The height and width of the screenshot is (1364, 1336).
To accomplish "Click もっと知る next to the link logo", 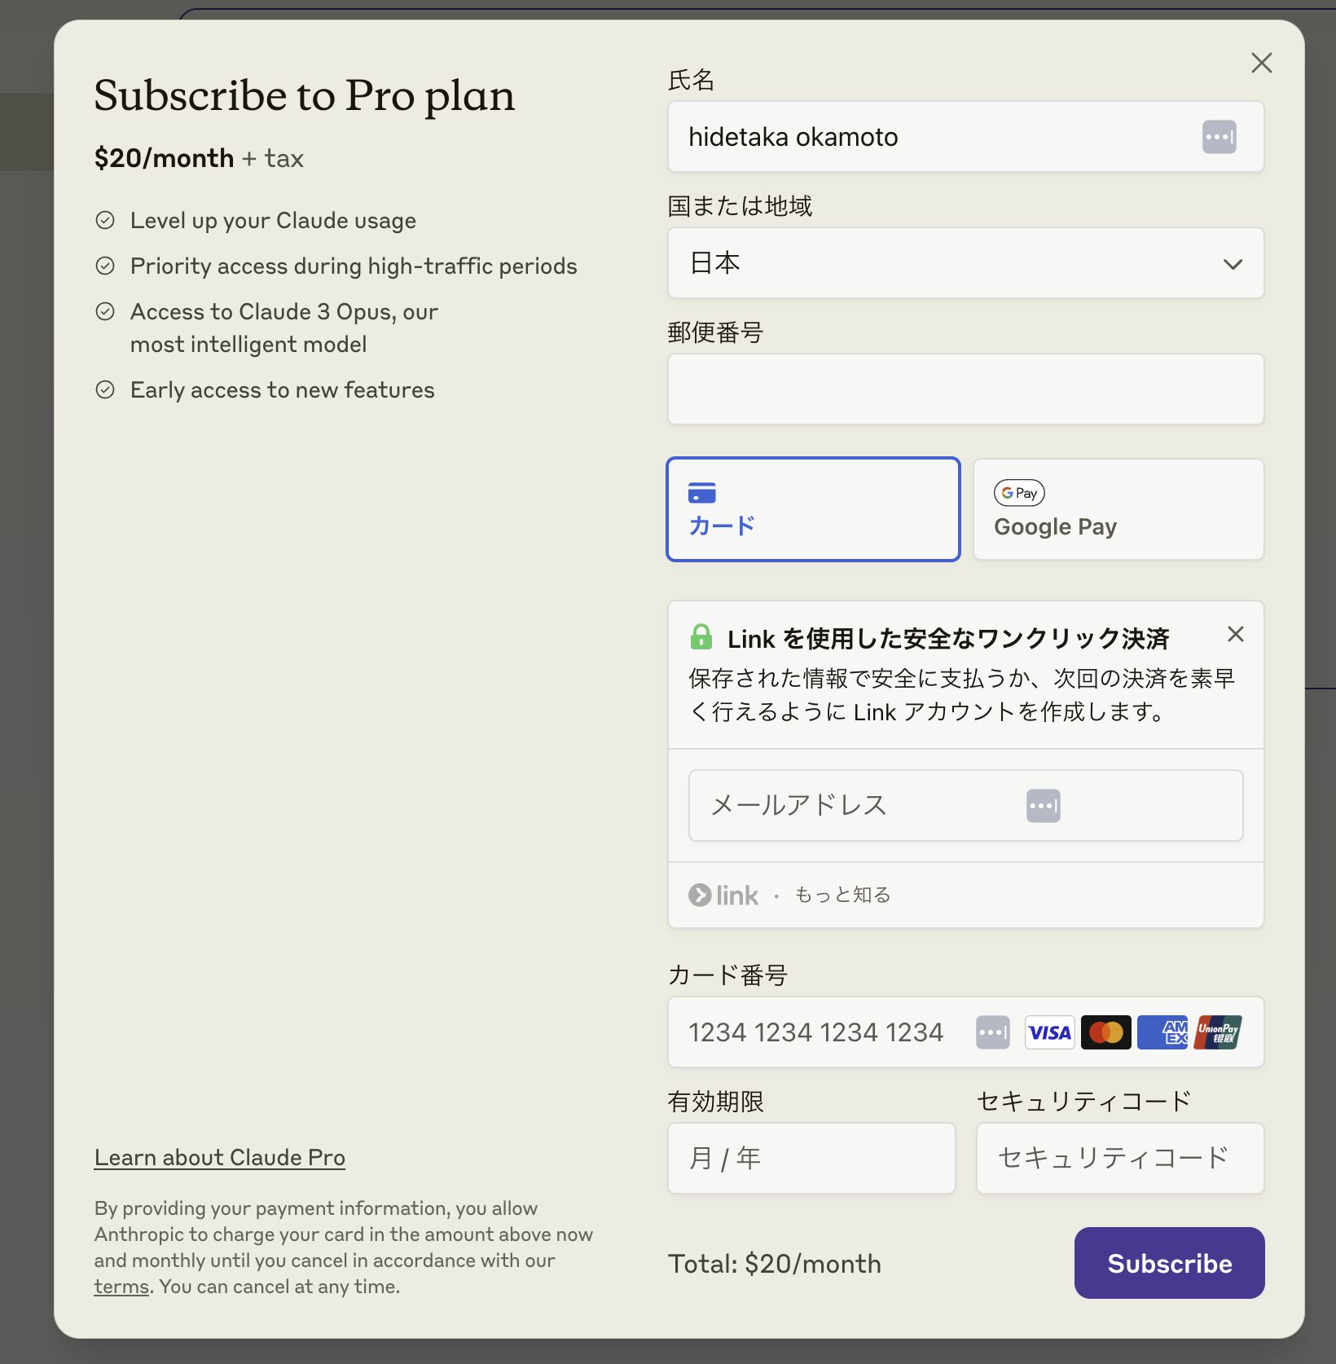I will tap(841, 894).
